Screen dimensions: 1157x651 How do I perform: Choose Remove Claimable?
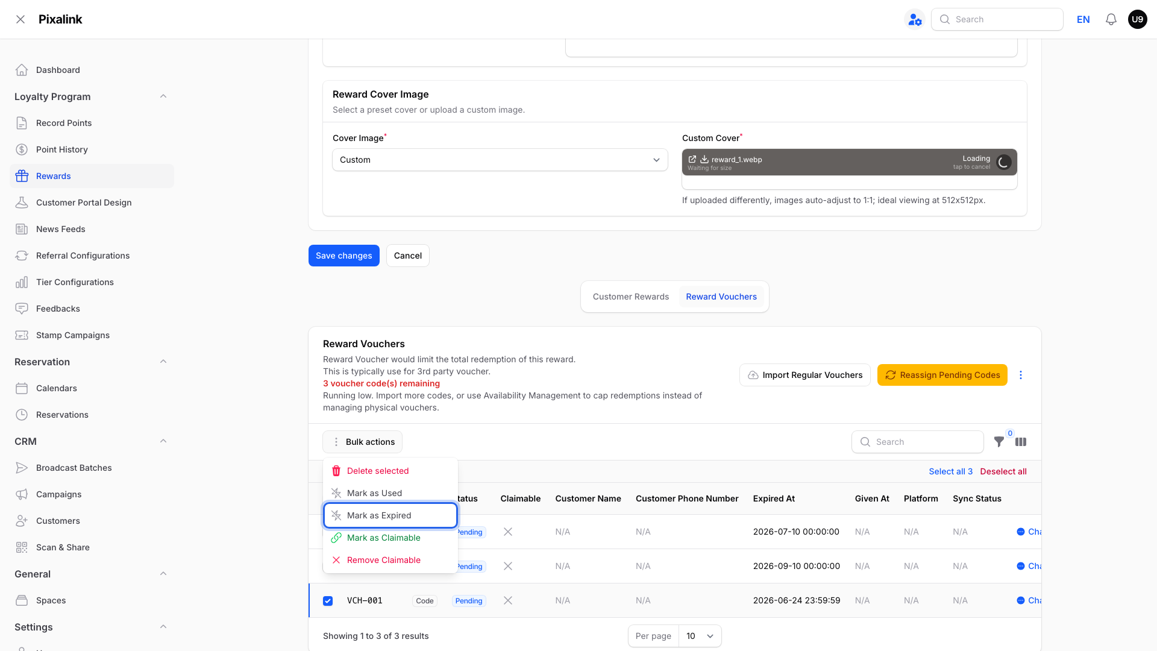point(390,560)
